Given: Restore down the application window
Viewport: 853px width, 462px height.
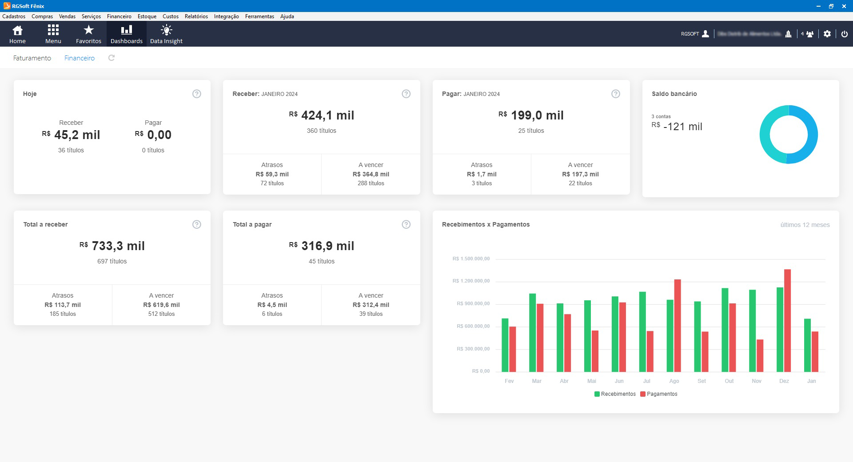Looking at the screenshot, I should click(831, 6).
